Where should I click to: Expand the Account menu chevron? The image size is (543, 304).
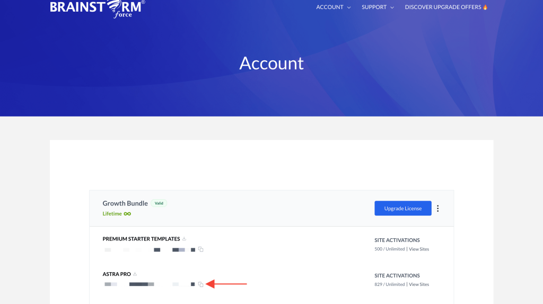[x=349, y=7]
